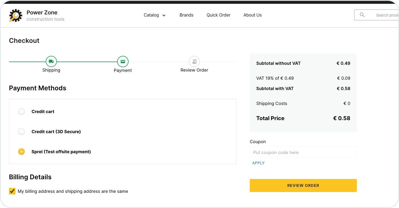This screenshot has width=399, height=208.
Task: Click the Payment card step icon
Action: [x=123, y=62]
